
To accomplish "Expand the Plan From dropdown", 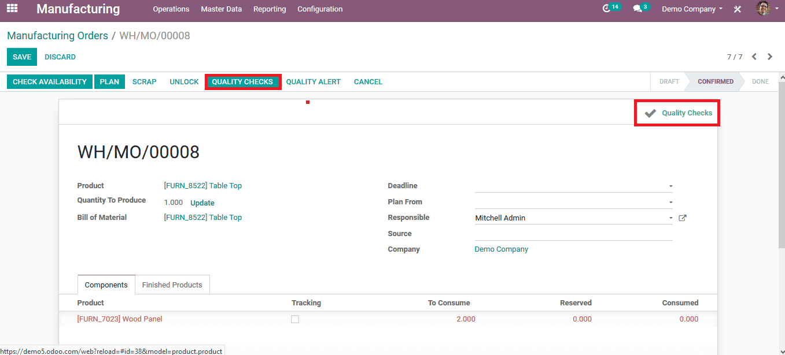I will (670, 202).
